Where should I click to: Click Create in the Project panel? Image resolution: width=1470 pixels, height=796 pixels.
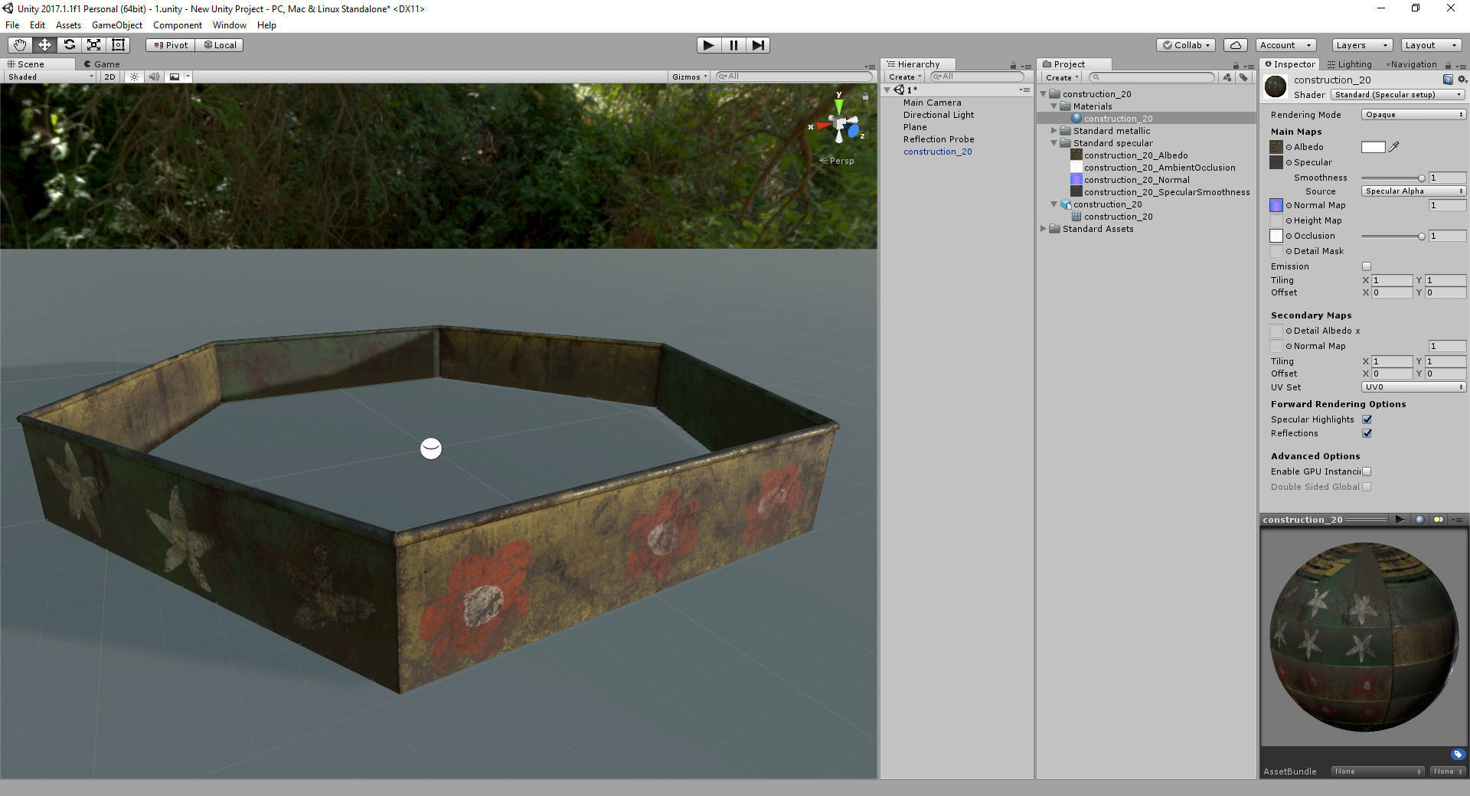point(1062,77)
